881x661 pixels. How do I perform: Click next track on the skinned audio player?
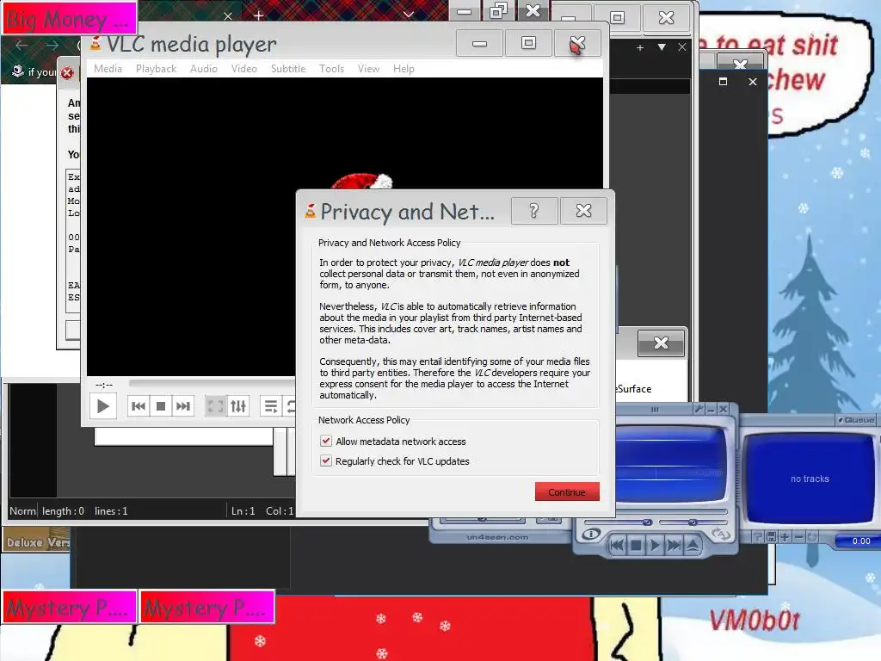click(675, 545)
